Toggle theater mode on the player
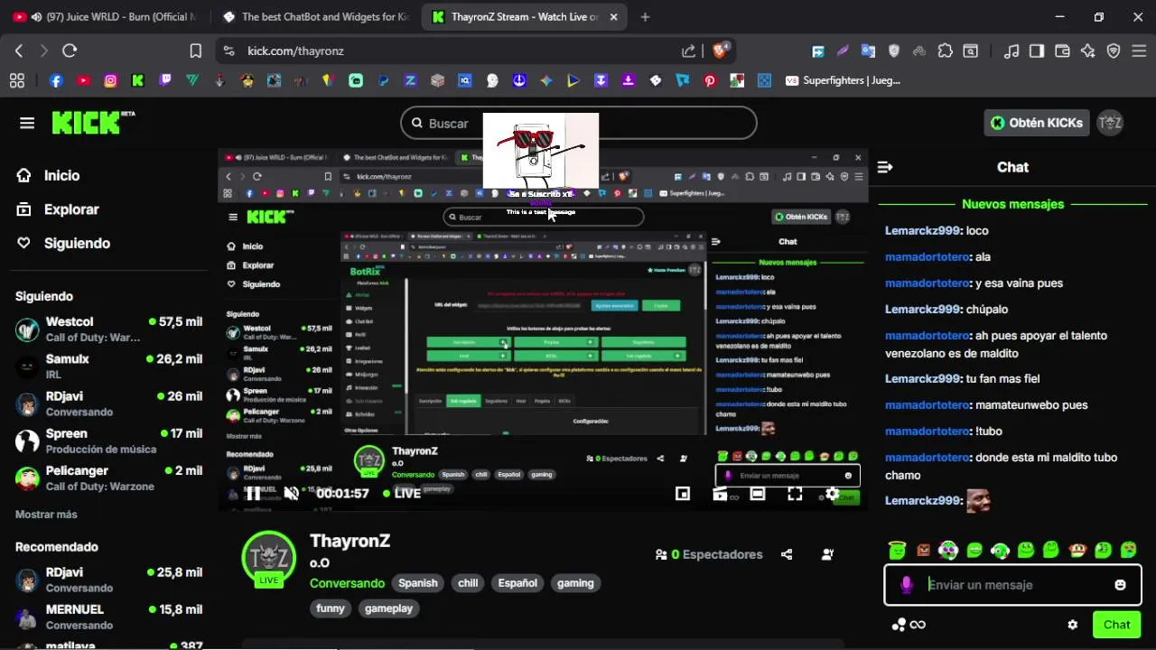Viewport: 1156px width, 650px height. (758, 494)
